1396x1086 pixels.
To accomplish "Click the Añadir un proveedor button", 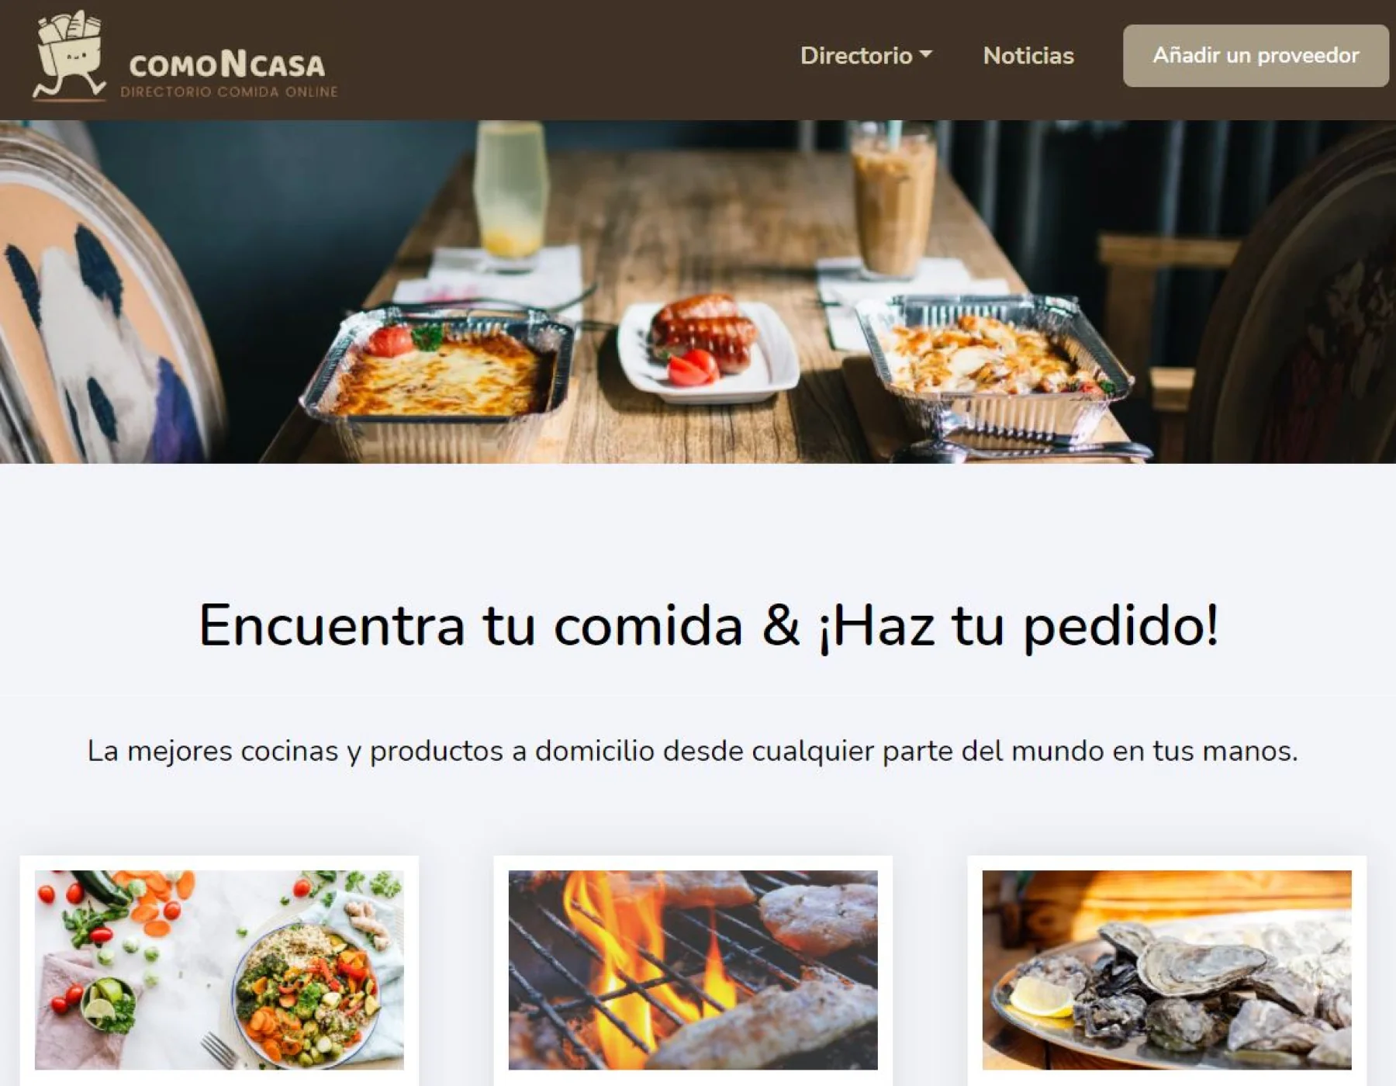I will 1256,56.
